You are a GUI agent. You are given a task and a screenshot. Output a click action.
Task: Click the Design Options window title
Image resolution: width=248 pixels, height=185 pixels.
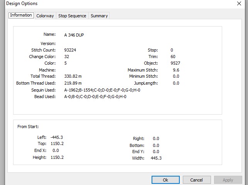click(x=22, y=3)
